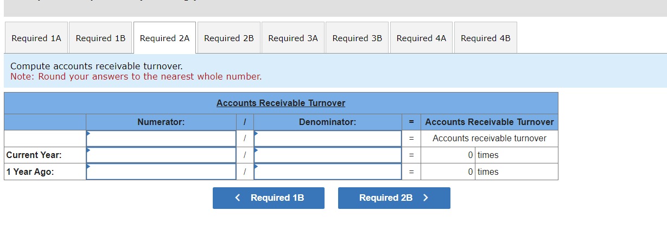Screen dimensions: 667x243
Task: Select the Numerator: column header
Action: (161, 122)
